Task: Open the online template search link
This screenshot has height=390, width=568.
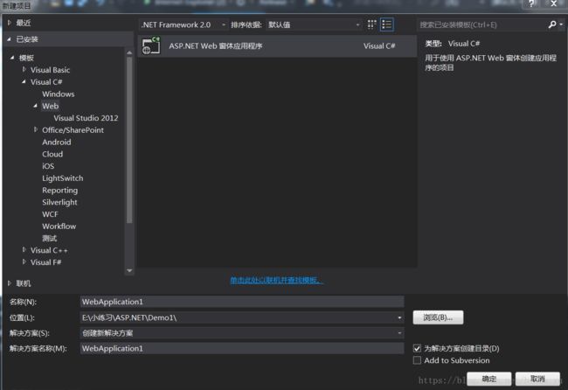Action: point(276,280)
